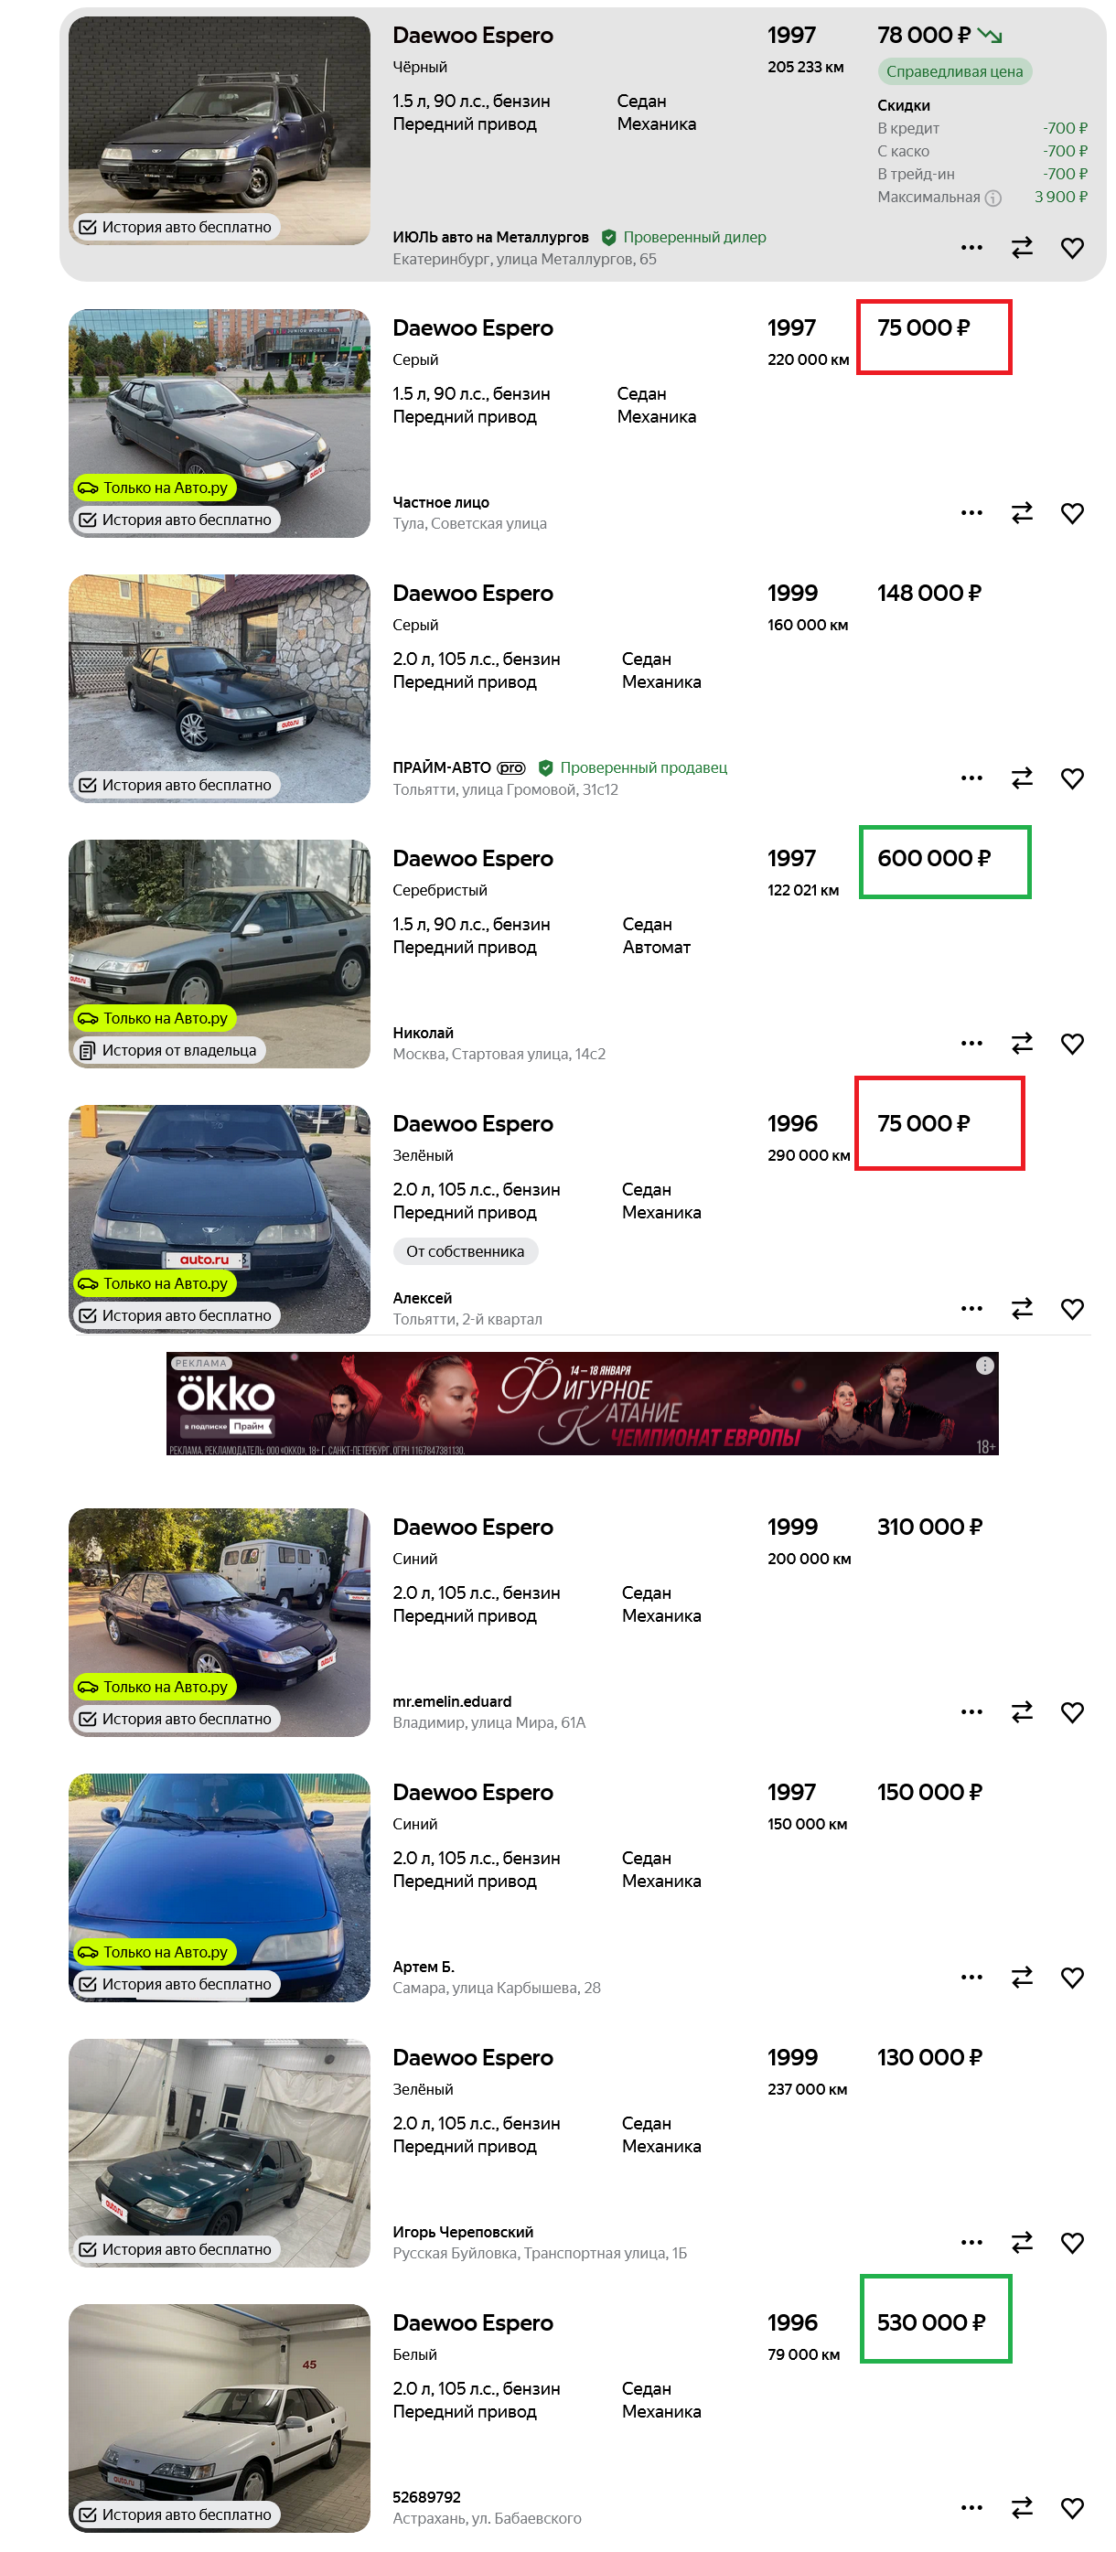This screenshot has width=1116, height=2552.
Task: Expand options menu for 530 000 ₽ Espero
Action: point(971,2507)
